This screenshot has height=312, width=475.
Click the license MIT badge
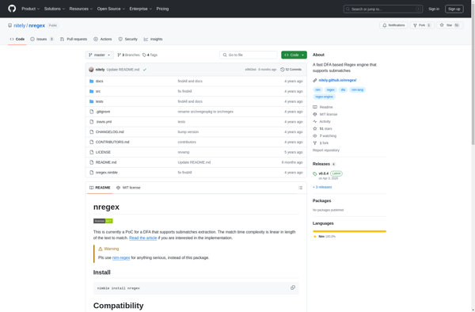pyautogui.click(x=103, y=221)
